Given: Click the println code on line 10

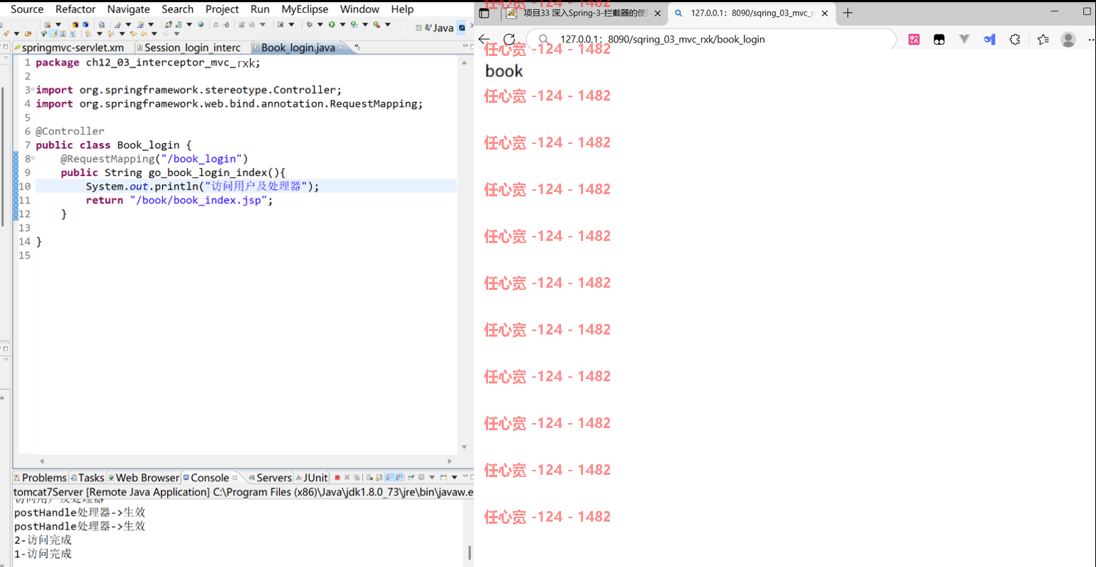Looking at the screenshot, I should pyautogui.click(x=203, y=186).
